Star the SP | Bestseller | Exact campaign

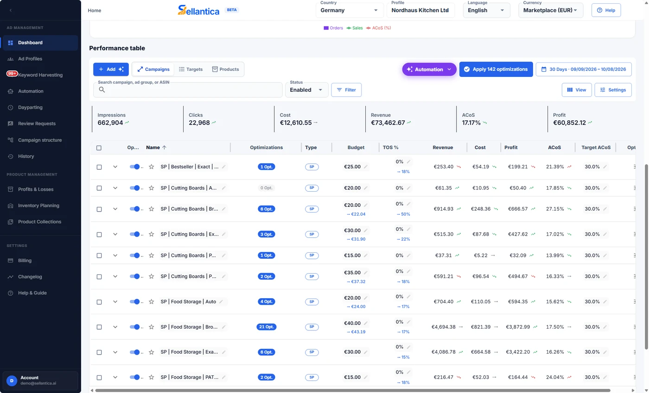click(151, 167)
